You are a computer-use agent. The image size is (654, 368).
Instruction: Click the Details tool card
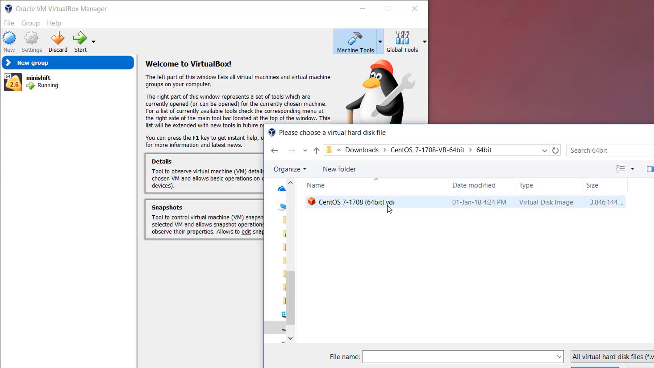204,173
